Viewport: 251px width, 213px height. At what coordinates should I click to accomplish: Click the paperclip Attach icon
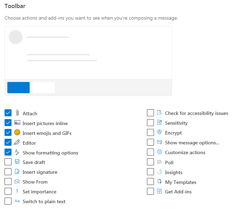tap(17, 113)
